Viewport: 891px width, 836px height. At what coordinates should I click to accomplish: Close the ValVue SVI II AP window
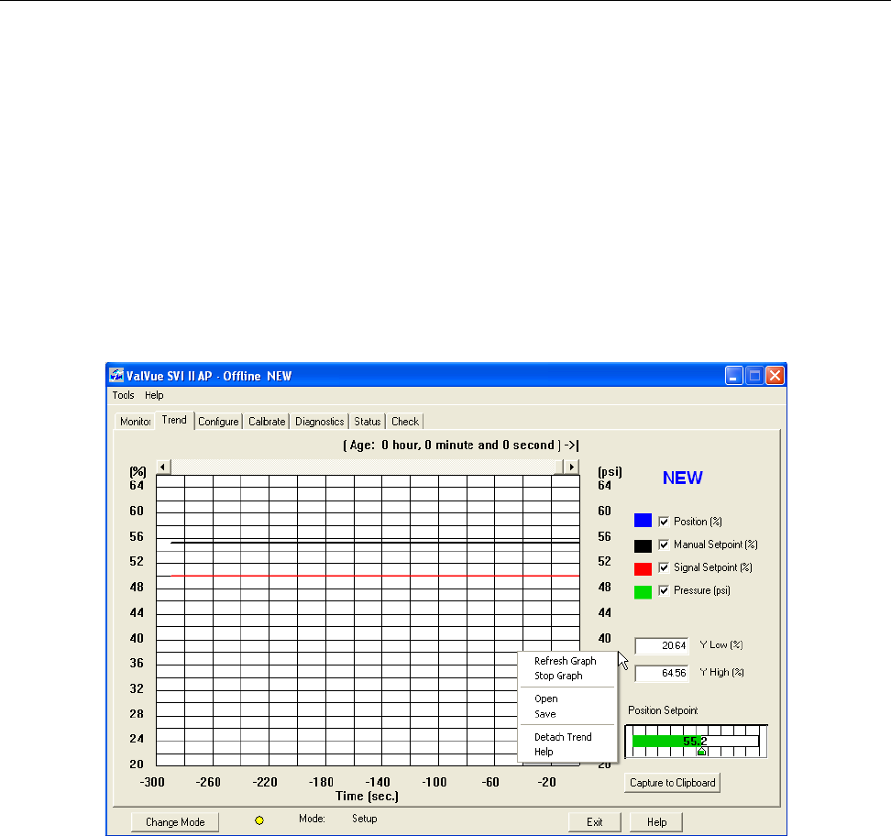(x=775, y=376)
